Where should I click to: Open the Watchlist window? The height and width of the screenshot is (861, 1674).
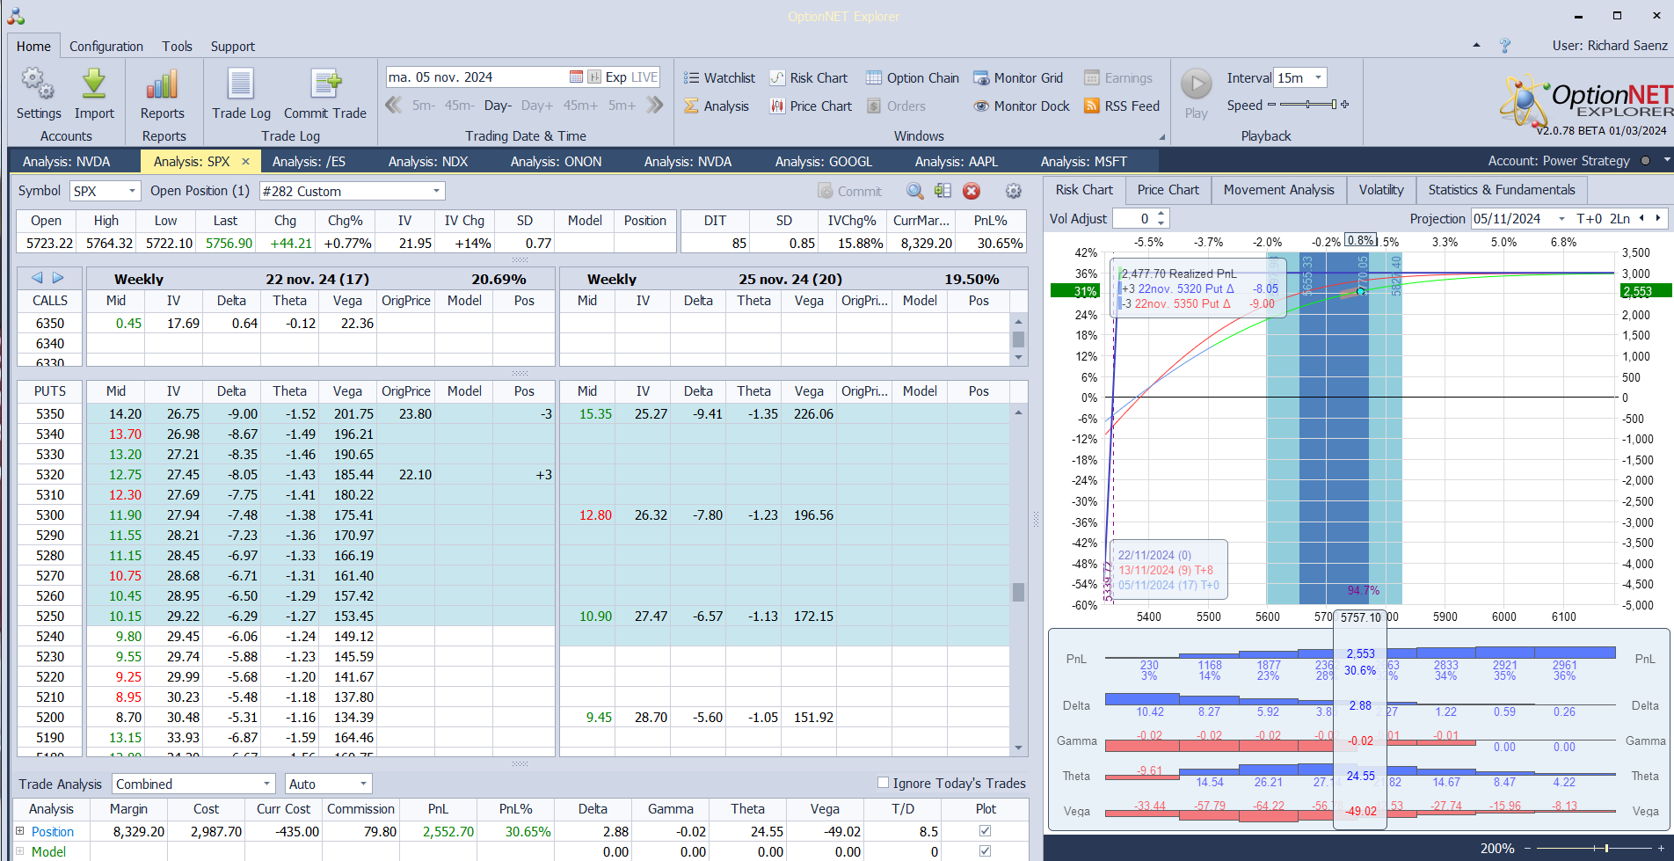pos(719,78)
